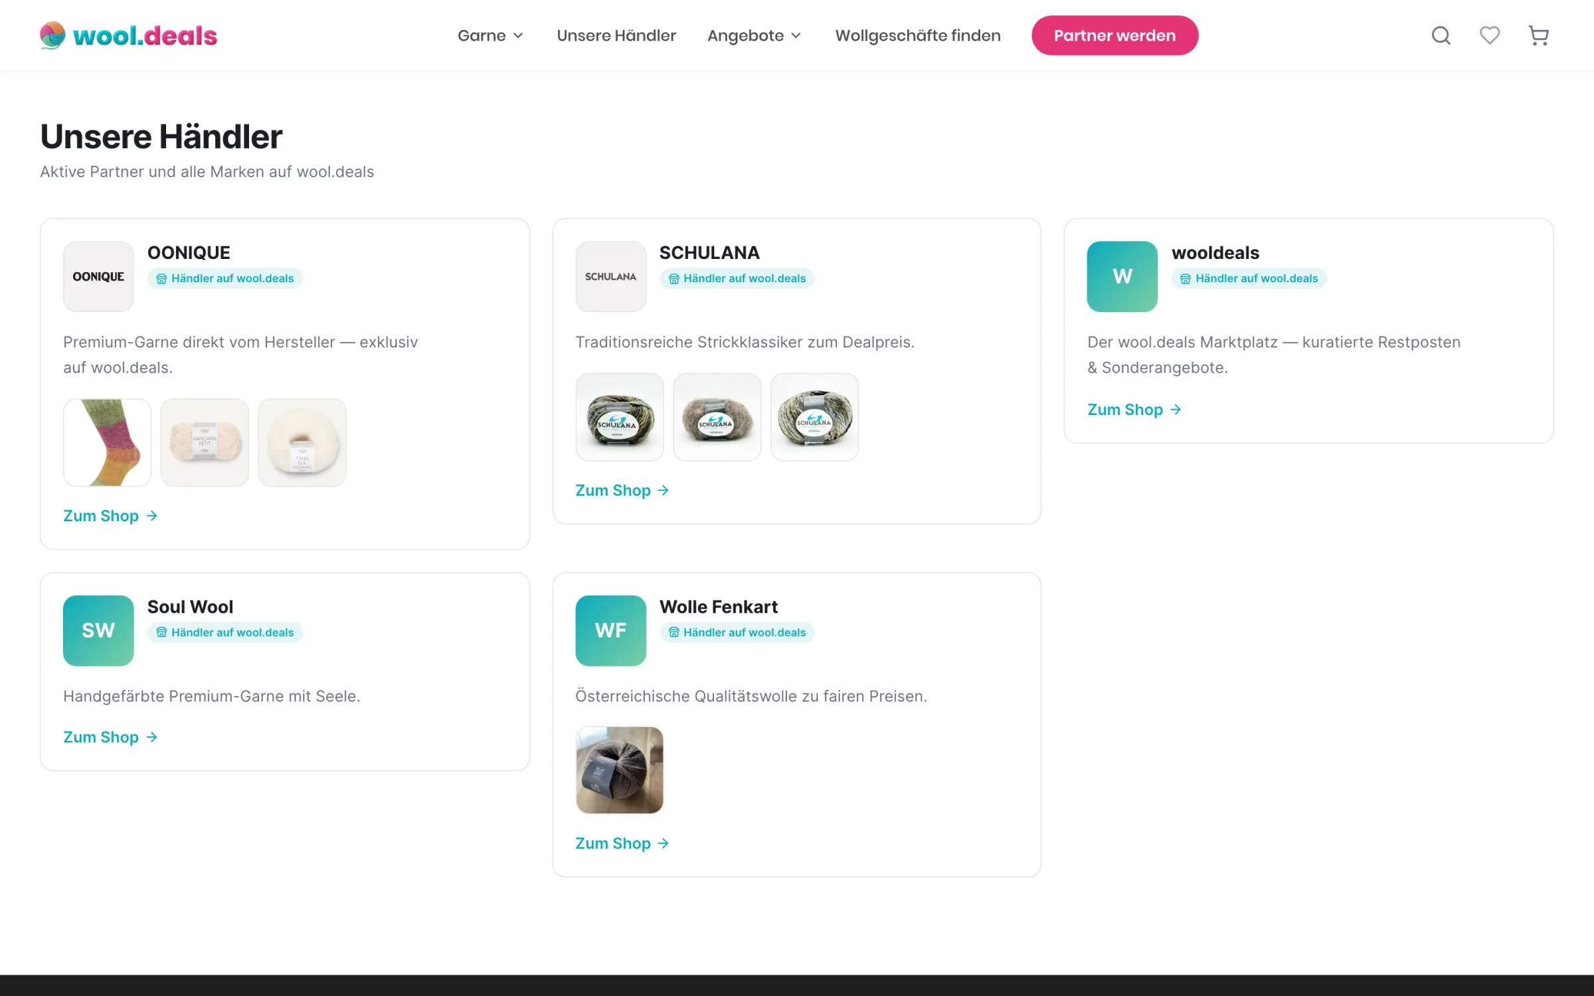
Task: Click the SCHULANA logo tile
Action: click(610, 276)
